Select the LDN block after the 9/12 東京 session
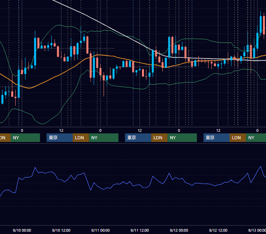The height and width of the screenshot is (234, 266). (238, 138)
